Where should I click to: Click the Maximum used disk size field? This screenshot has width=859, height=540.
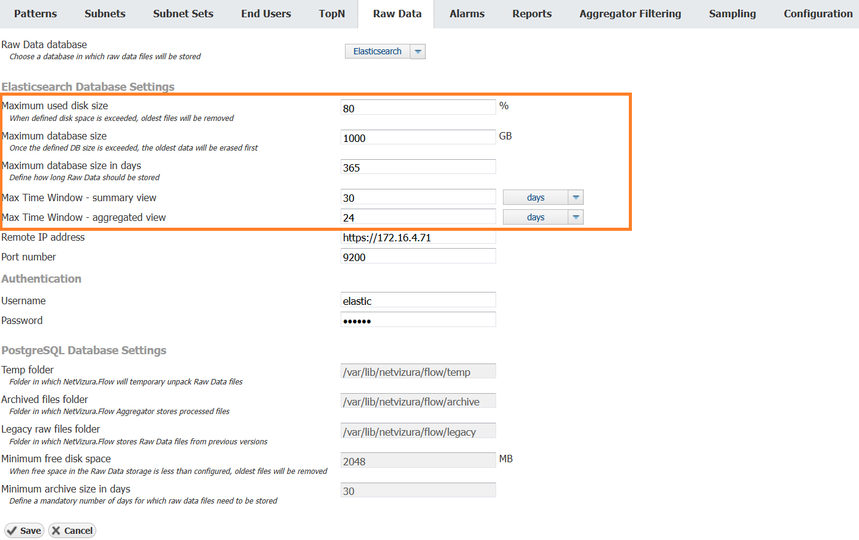tap(418, 108)
